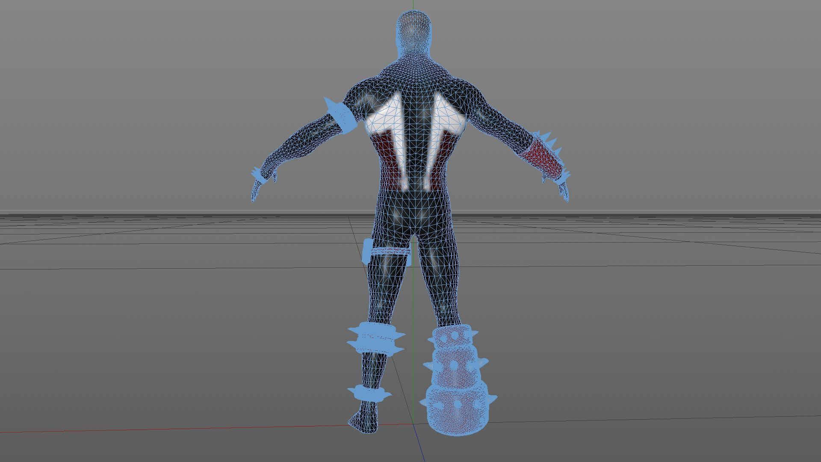Select the spiked ankle band above bare foot
821x462 pixels.
pyautogui.click(x=369, y=393)
